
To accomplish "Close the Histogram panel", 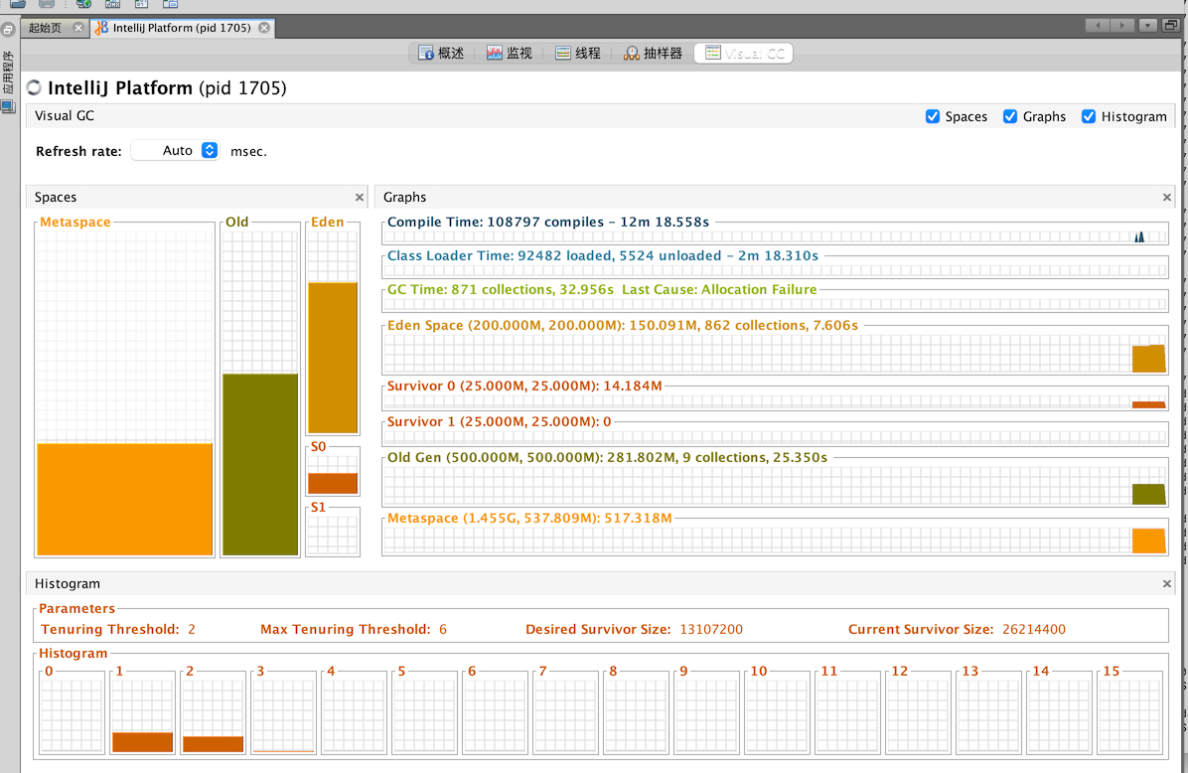I will pos(1167,584).
